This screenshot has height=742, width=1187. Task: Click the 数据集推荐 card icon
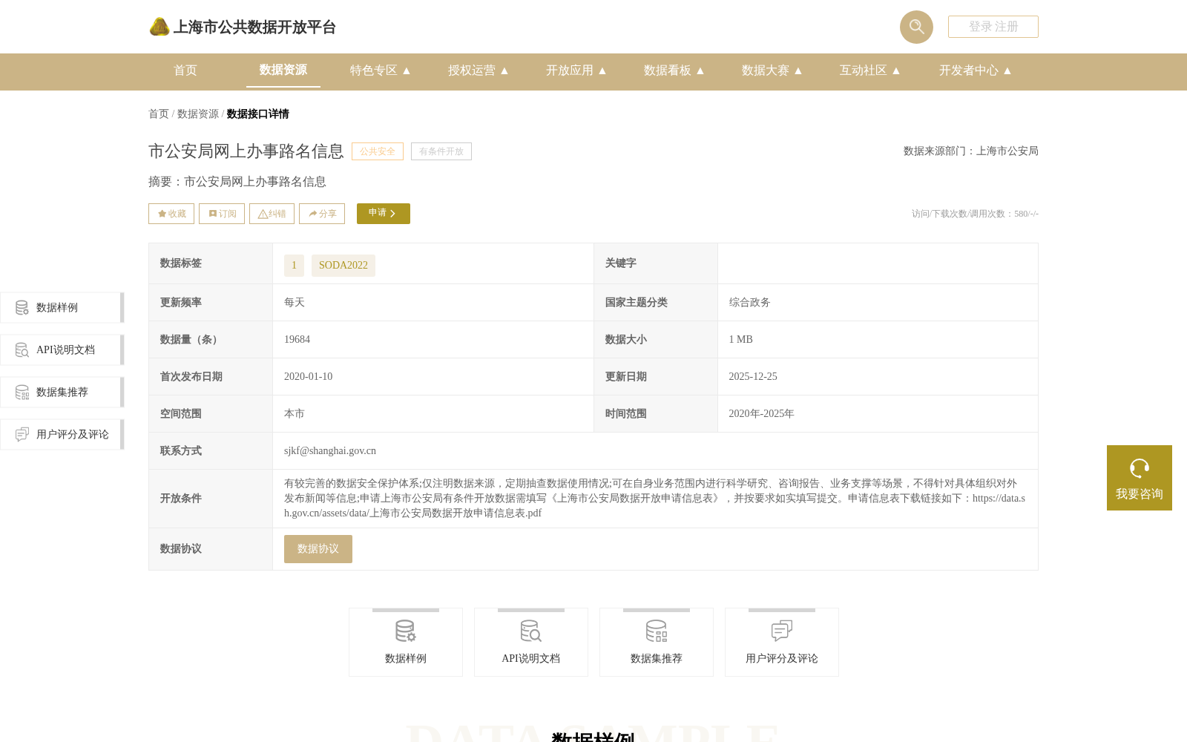657,631
